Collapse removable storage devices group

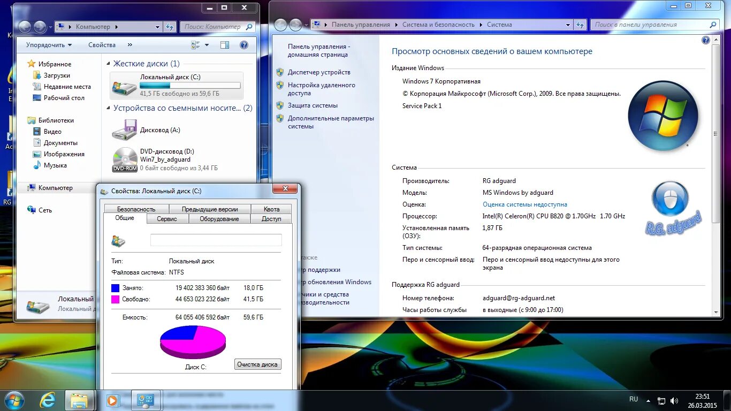point(109,109)
